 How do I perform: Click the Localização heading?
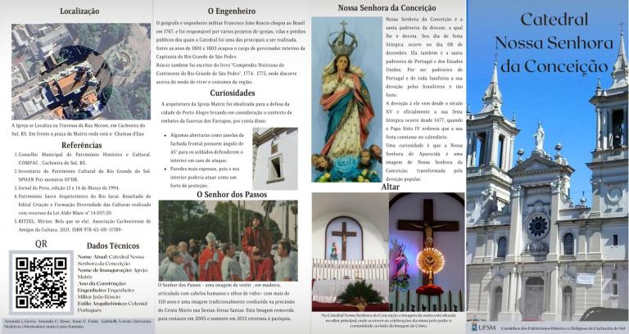click(x=80, y=11)
